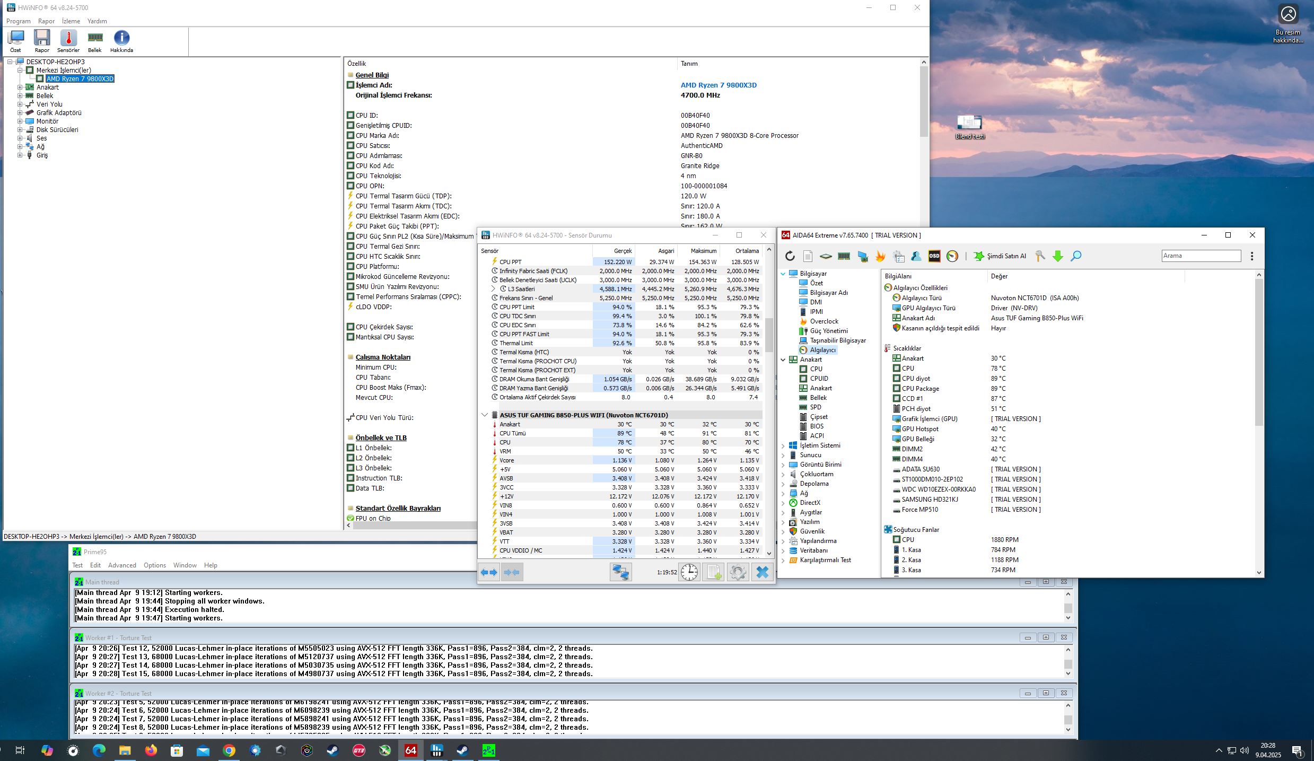Open the Yardım menu in HWiNFO
This screenshot has width=1314, height=761.
pos(97,21)
